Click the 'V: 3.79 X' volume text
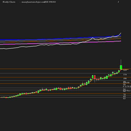This screenshot has height=131, width=131. tap(127, 86)
